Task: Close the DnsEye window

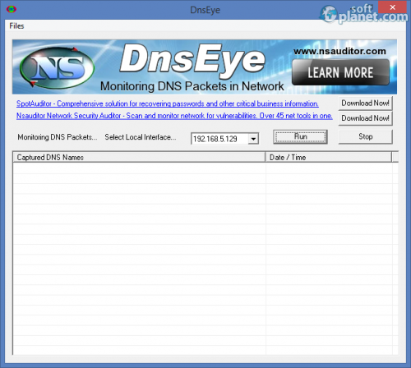Action: 392,7
